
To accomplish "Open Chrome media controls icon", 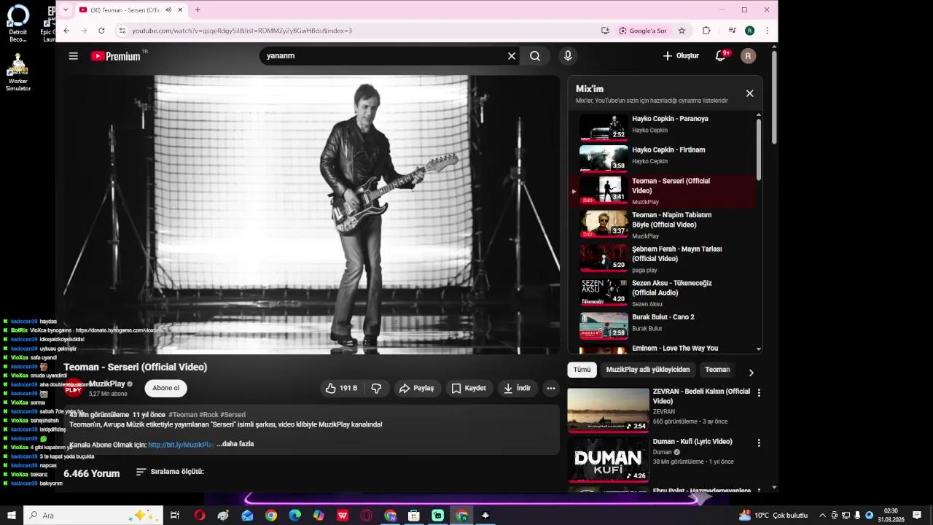I will pos(732,31).
